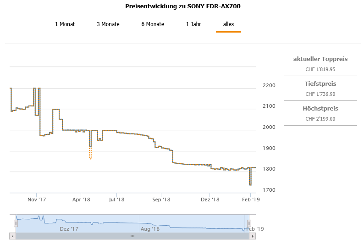Show the 6 Monate price range
The width and height of the screenshot is (364, 244).
pos(153,24)
